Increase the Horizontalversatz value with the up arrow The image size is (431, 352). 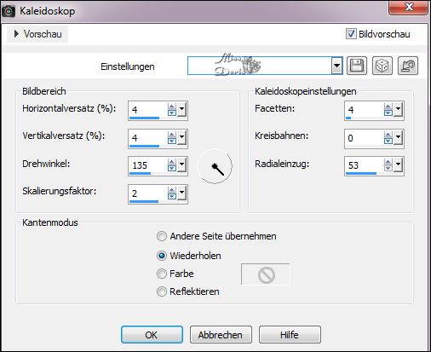pyautogui.click(x=171, y=107)
